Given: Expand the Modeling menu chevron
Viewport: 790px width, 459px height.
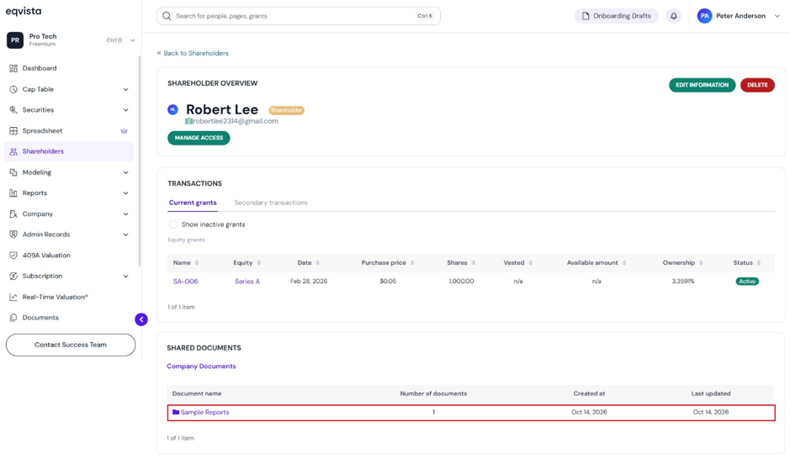Looking at the screenshot, I should pyautogui.click(x=125, y=172).
